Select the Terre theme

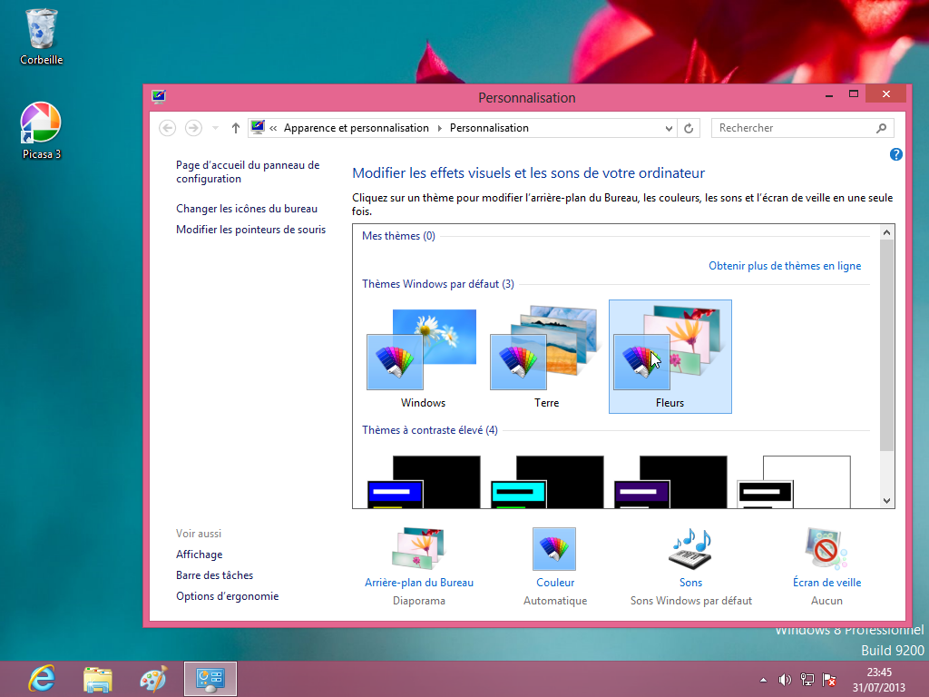545,358
